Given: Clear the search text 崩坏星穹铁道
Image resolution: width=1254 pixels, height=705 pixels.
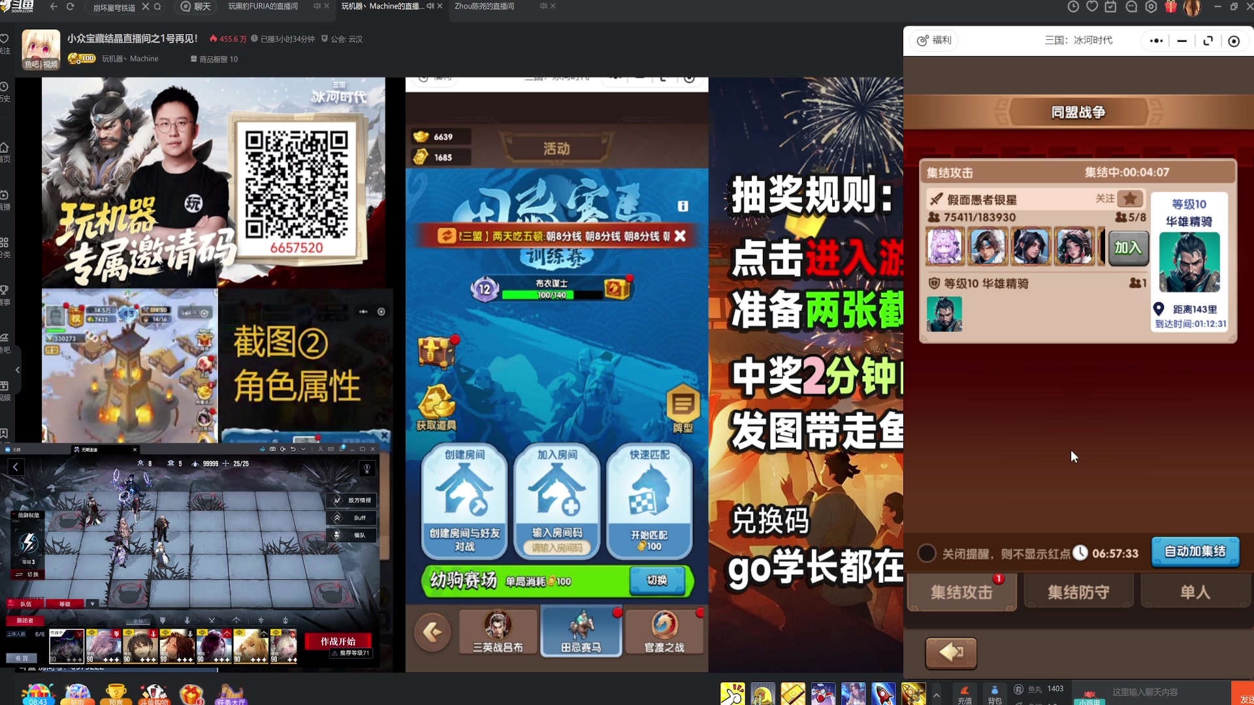Looking at the screenshot, I should click(146, 7).
